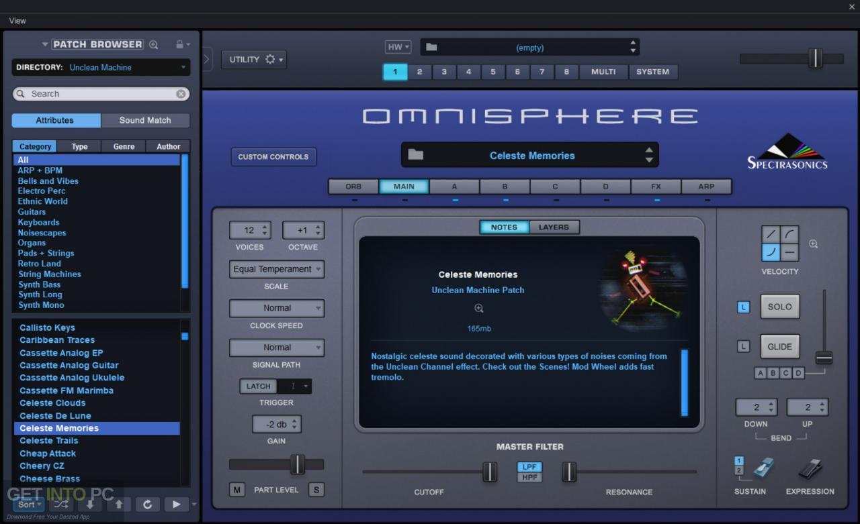Image resolution: width=860 pixels, height=524 pixels.
Task: Step to next patch with down arrow
Action: click(x=89, y=504)
